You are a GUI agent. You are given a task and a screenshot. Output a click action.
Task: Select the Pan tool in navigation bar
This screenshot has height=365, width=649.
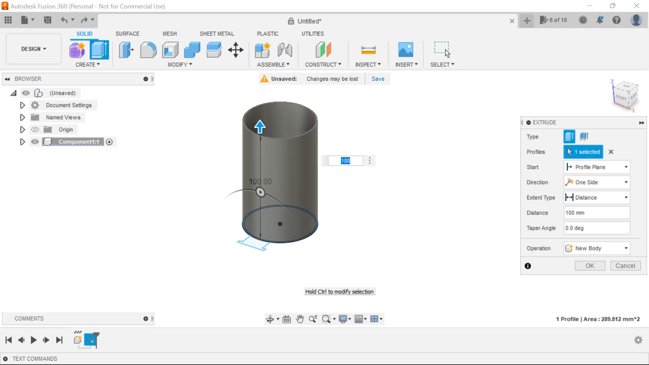(300, 319)
